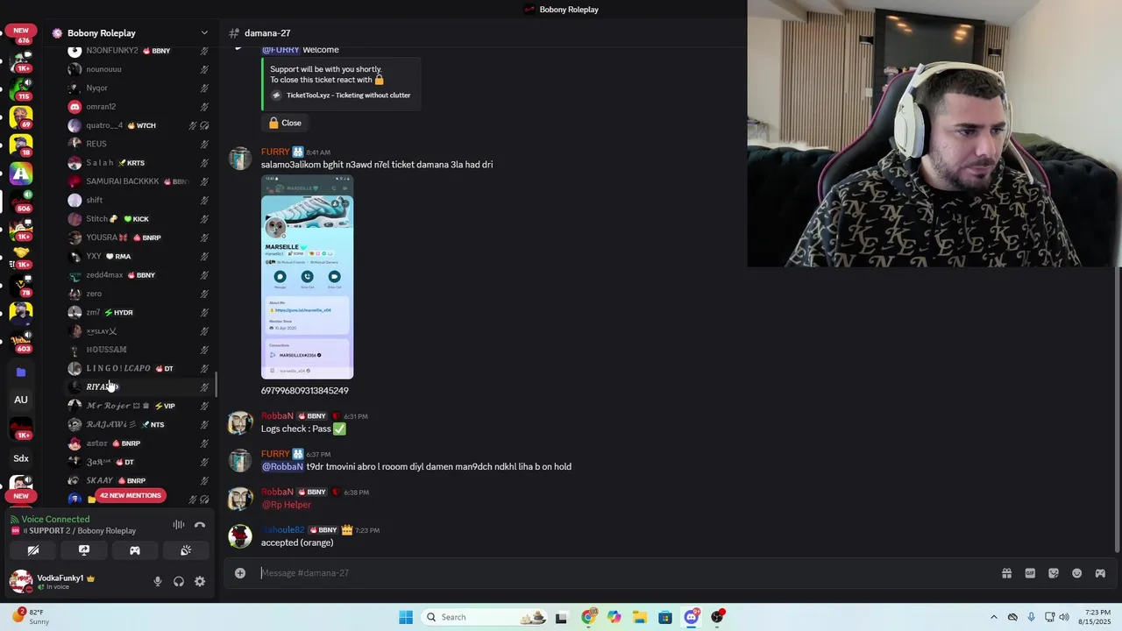Open the soundboard button
Screen dimensions: 1122x631
[x=186, y=550]
